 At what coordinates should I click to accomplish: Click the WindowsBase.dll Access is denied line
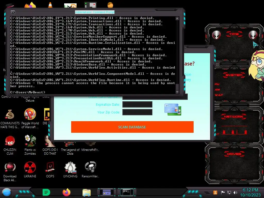78,64
